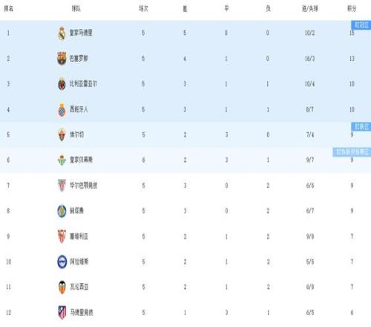Click the Getafe blue badge
Viewport: 371px width, 327px height.
(62, 211)
